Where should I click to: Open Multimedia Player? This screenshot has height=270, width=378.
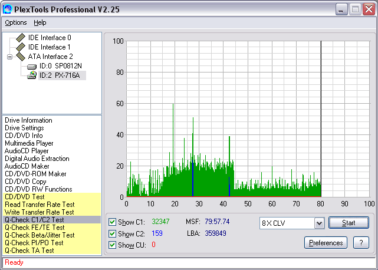coord(29,143)
